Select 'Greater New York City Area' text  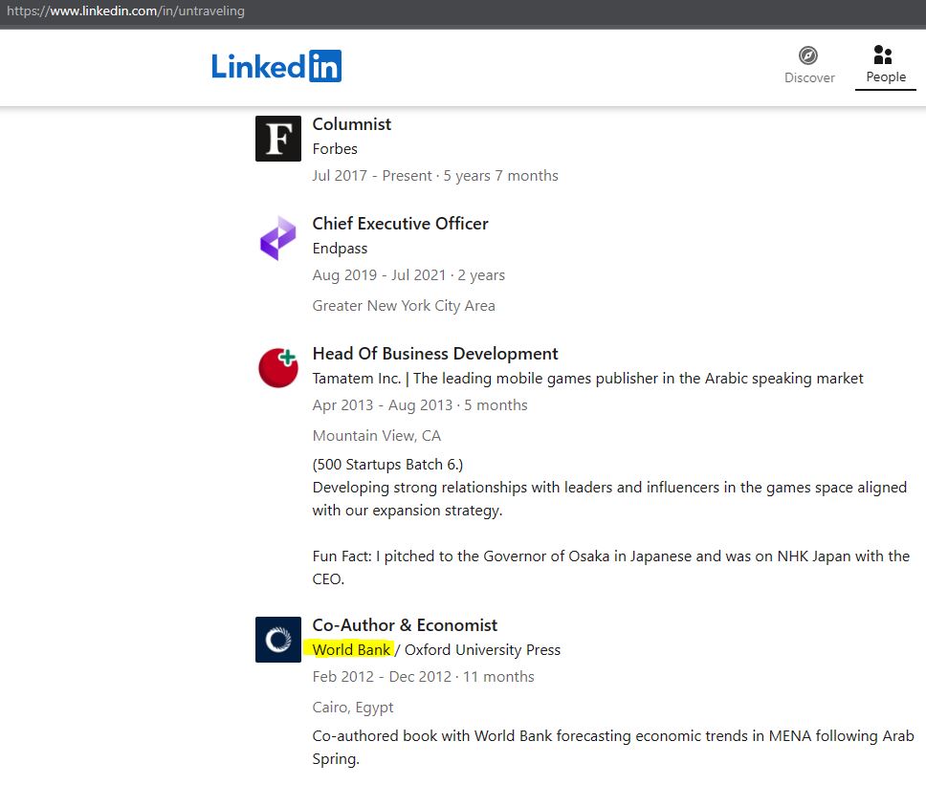[404, 306]
